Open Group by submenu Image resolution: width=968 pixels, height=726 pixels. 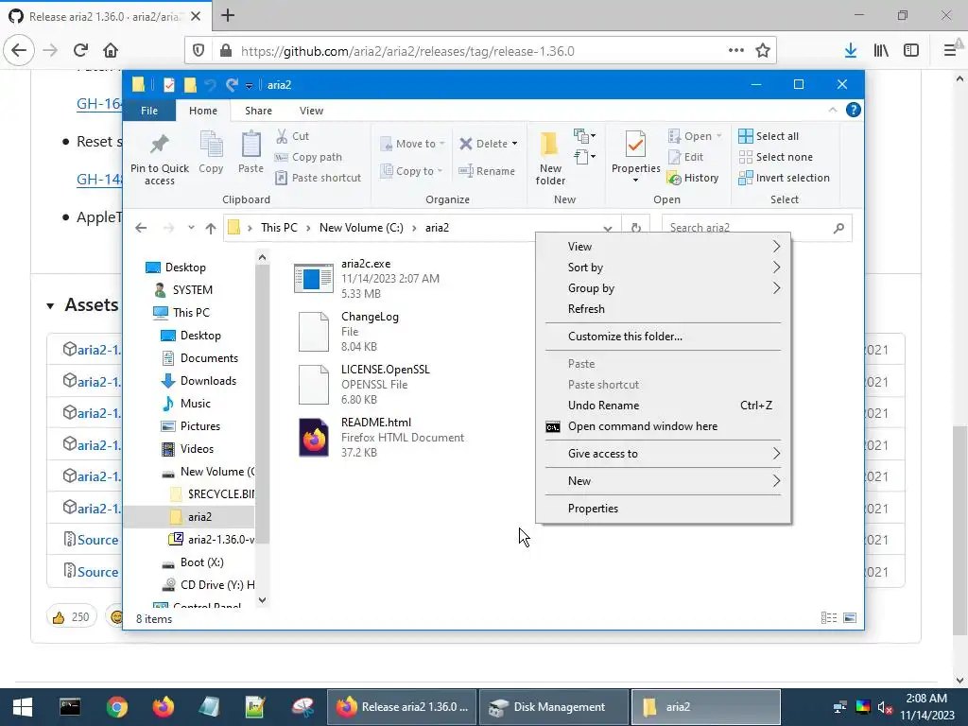click(x=663, y=288)
